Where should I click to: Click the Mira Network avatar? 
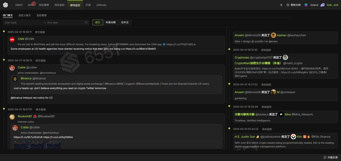pyautogui.click(x=281, y=114)
